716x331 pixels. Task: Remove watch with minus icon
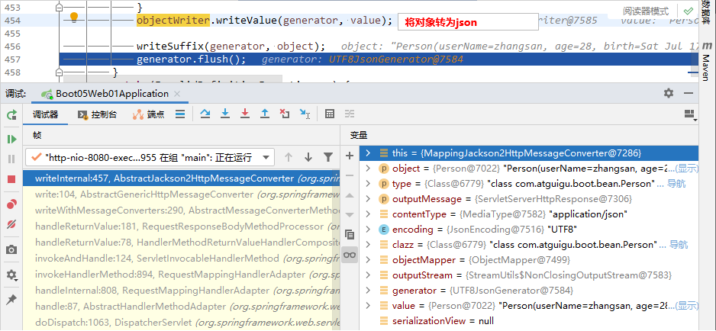350,175
